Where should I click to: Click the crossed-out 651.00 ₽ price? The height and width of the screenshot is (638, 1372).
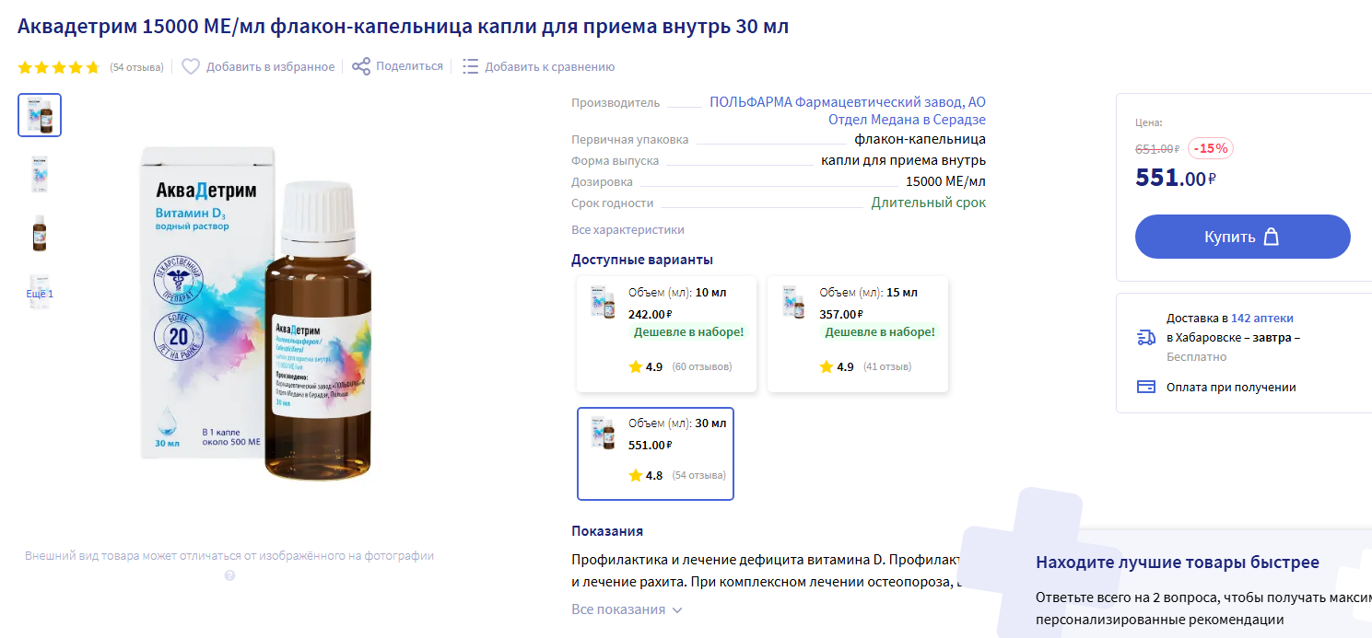[1157, 149]
